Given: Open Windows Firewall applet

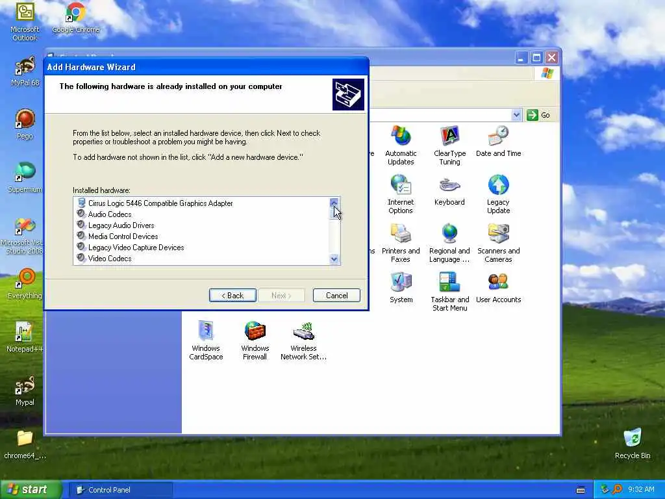Looking at the screenshot, I should [x=255, y=340].
